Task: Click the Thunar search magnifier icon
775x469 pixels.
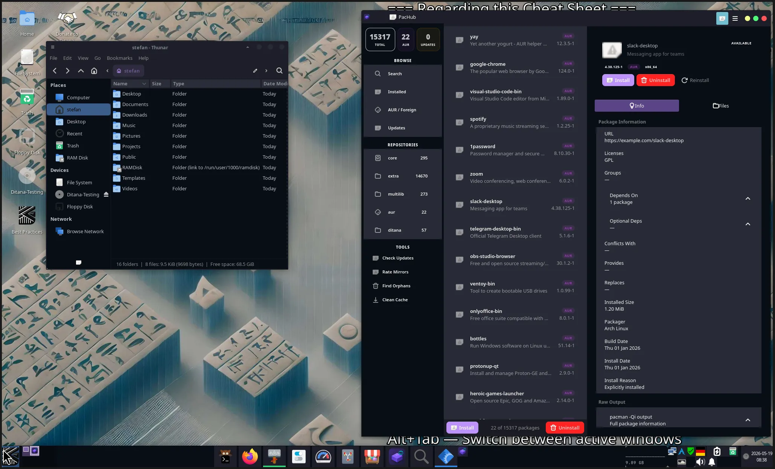Action: tap(279, 71)
